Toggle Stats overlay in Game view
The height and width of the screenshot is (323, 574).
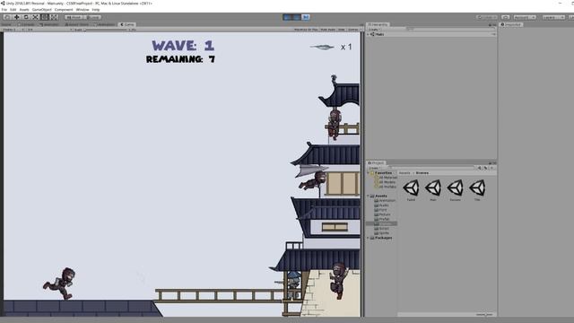341,30
